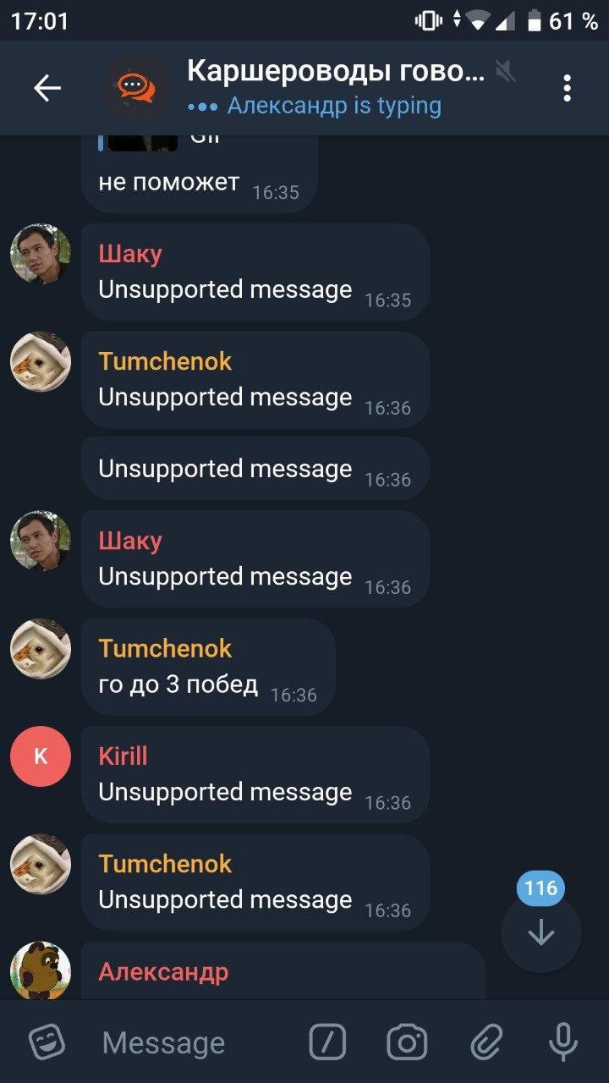This screenshot has width=609, height=1083.
Task: Tap the muted speaker icon beside the title
Action: [506, 71]
